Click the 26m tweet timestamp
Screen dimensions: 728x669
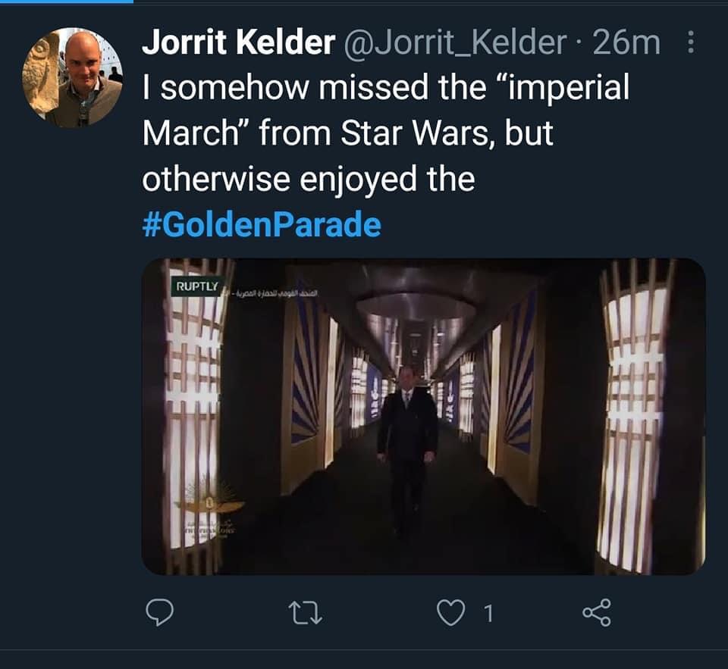627,43
